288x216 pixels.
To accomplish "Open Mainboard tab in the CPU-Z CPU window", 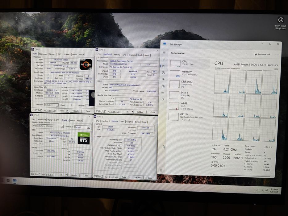I will (x=43, y=54).
